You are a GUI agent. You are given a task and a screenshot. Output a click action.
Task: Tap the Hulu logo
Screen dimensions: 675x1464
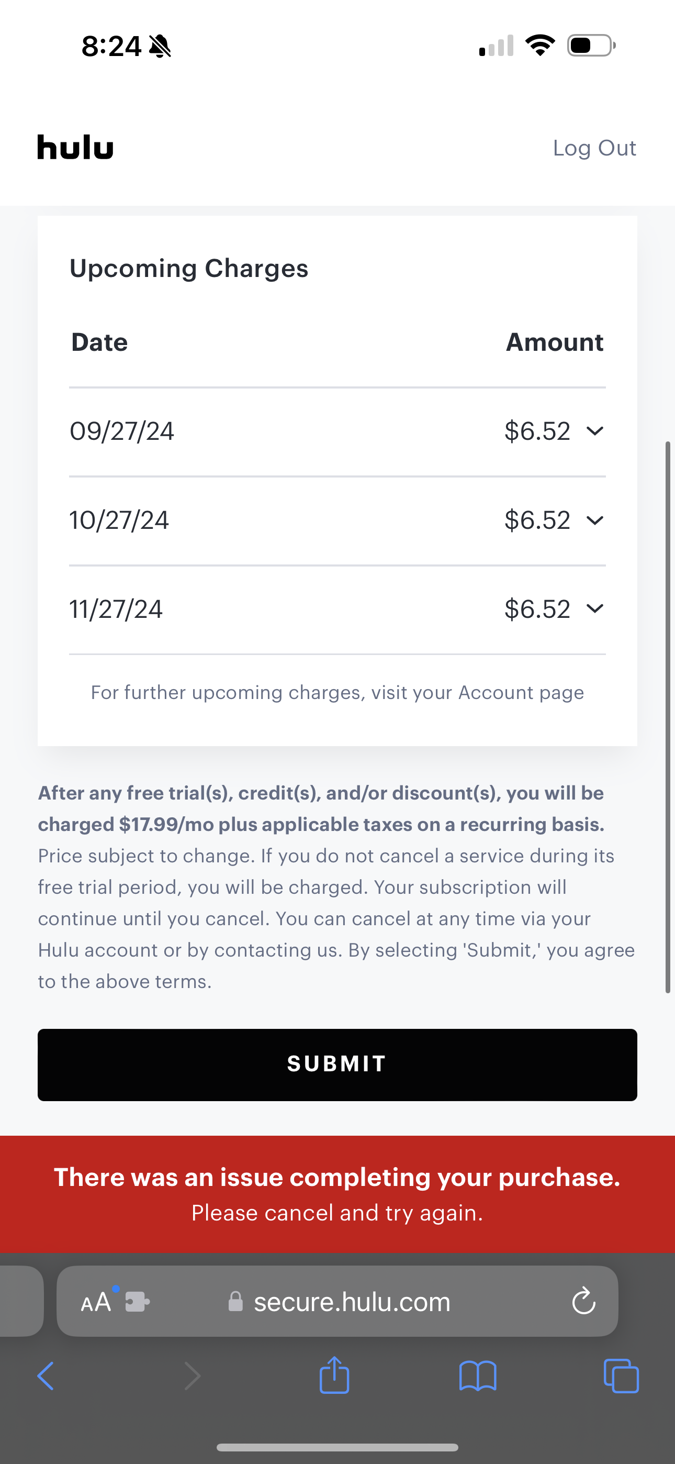75,147
